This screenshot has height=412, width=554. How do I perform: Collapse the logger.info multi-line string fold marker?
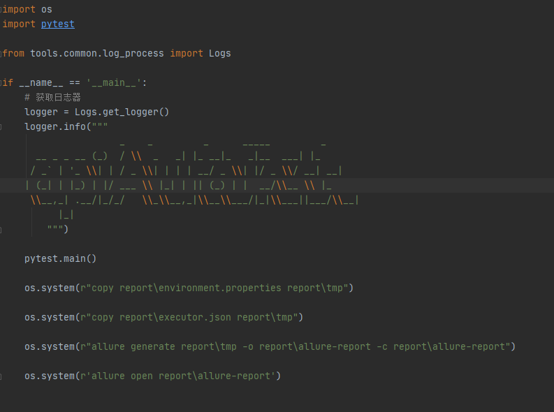click(x=1, y=126)
